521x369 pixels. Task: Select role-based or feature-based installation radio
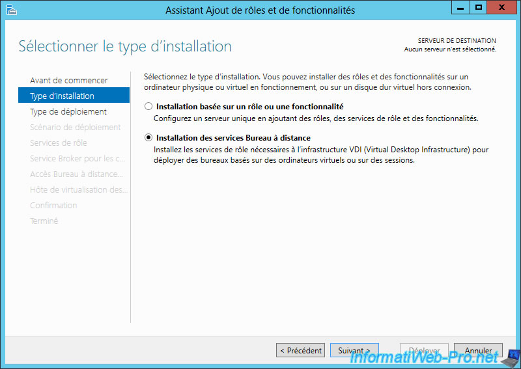[x=148, y=106]
